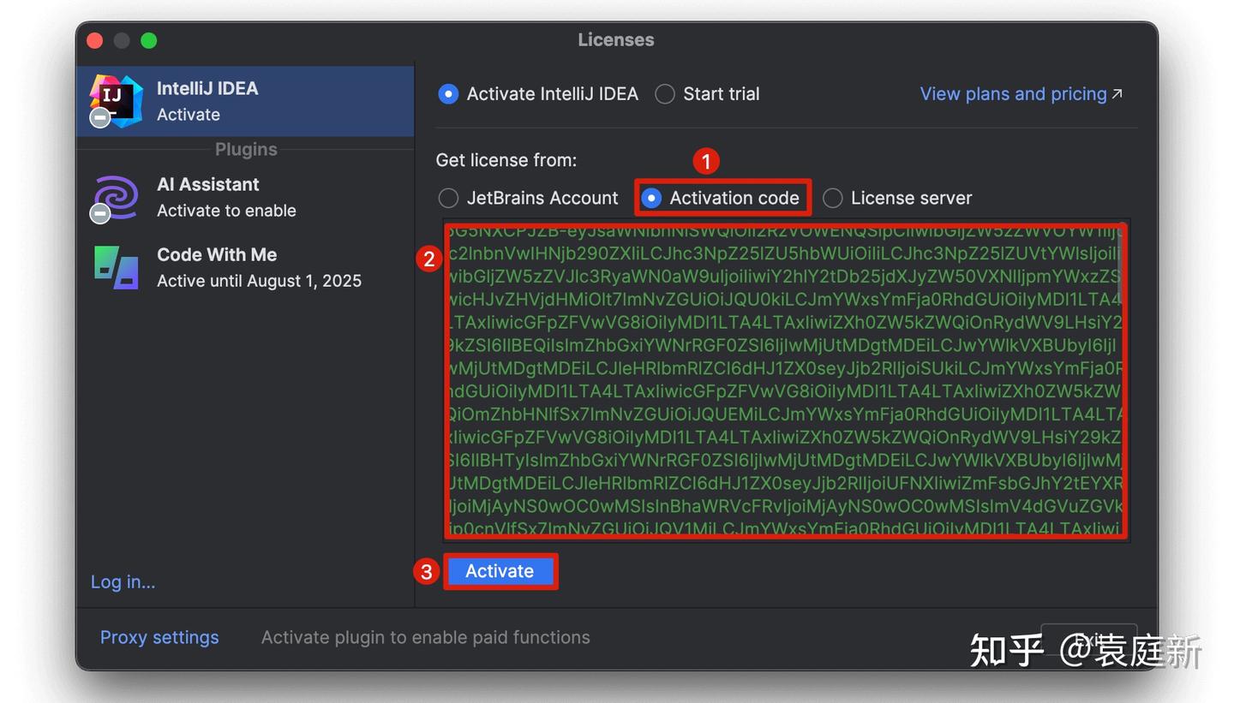
Task: Choose JetBrains Account as license source
Action: [448, 198]
